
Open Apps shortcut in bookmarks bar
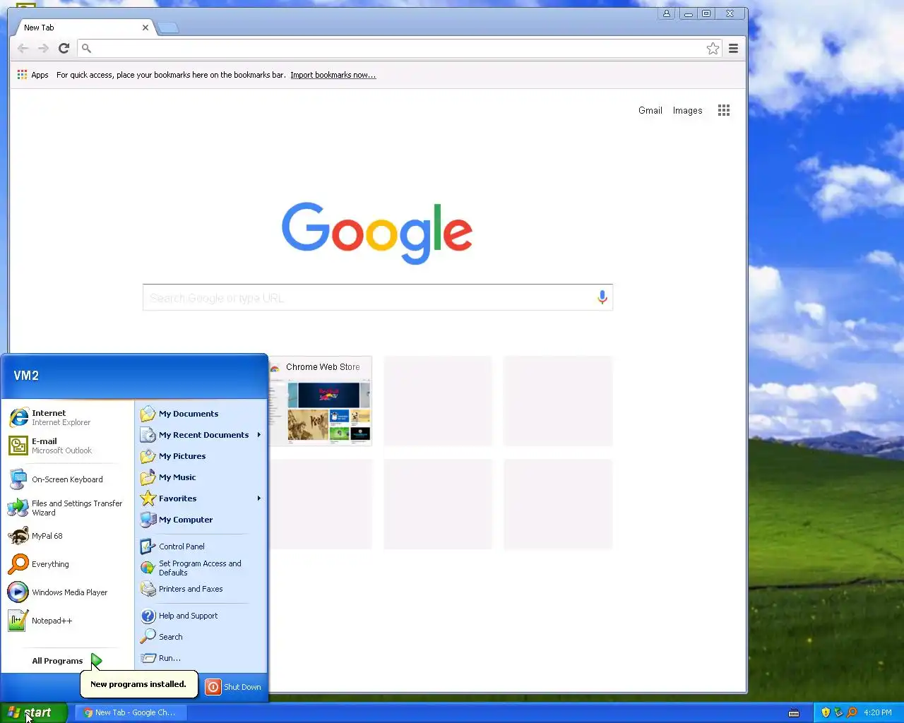(x=33, y=75)
